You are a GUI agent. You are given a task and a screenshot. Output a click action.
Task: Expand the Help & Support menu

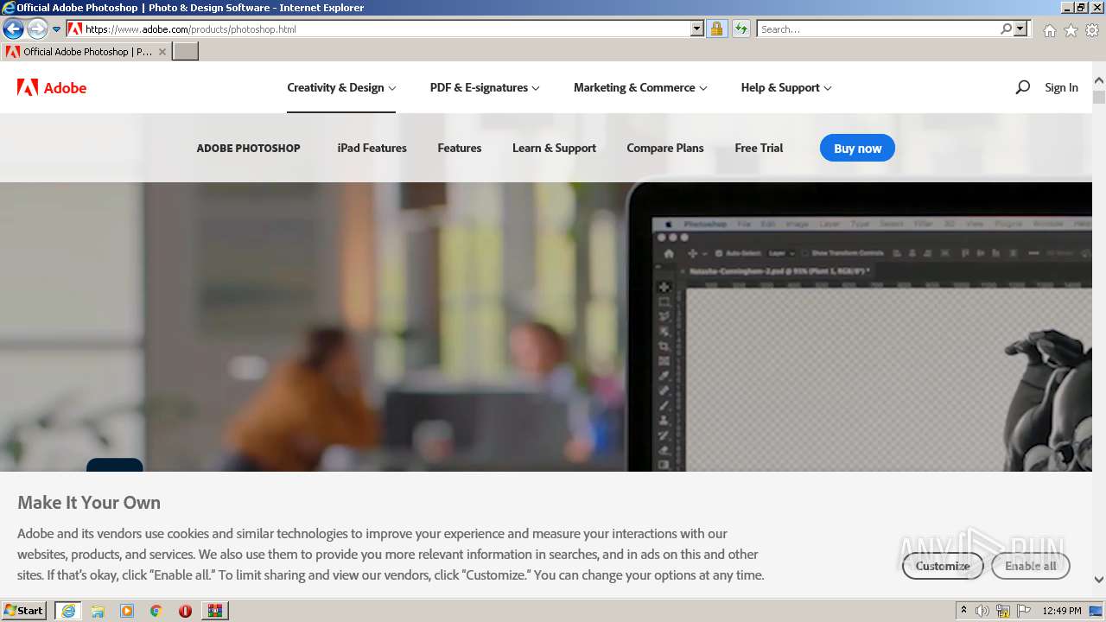coord(786,87)
